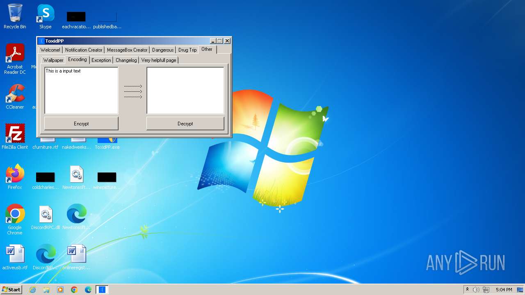Switch to the Dangerous tab

(163, 50)
